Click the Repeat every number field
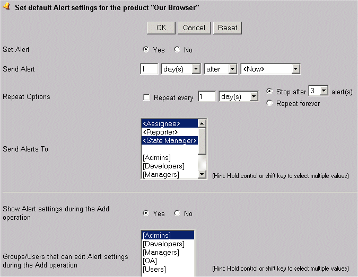Viewport: 358px width, 277px height. click(207, 97)
